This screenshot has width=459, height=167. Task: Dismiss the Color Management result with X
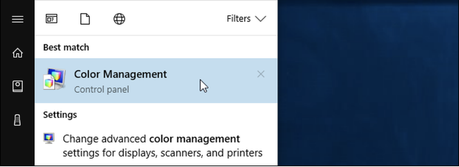[x=261, y=74]
